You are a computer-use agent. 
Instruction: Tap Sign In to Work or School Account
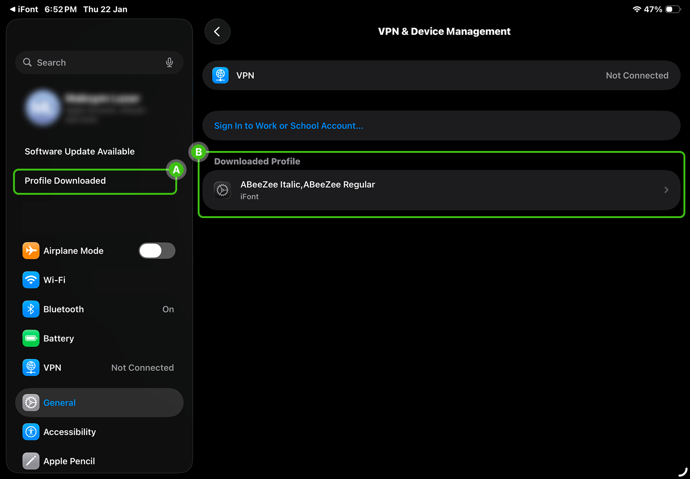click(289, 126)
